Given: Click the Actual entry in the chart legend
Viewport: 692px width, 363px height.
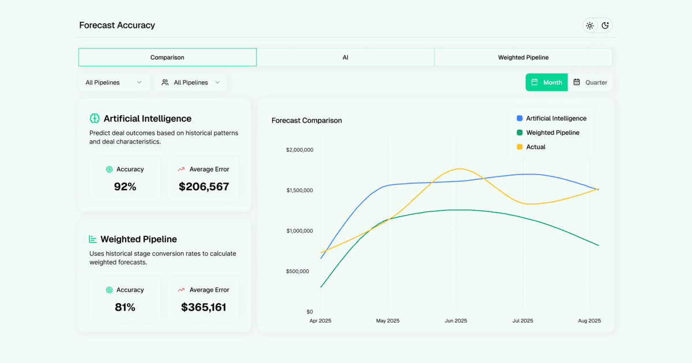Looking at the screenshot, I should [x=532, y=146].
